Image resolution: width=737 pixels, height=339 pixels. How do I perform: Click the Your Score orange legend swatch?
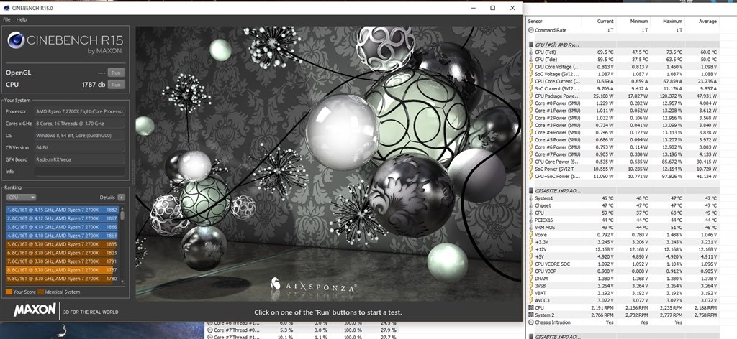pyautogui.click(x=9, y=292)
